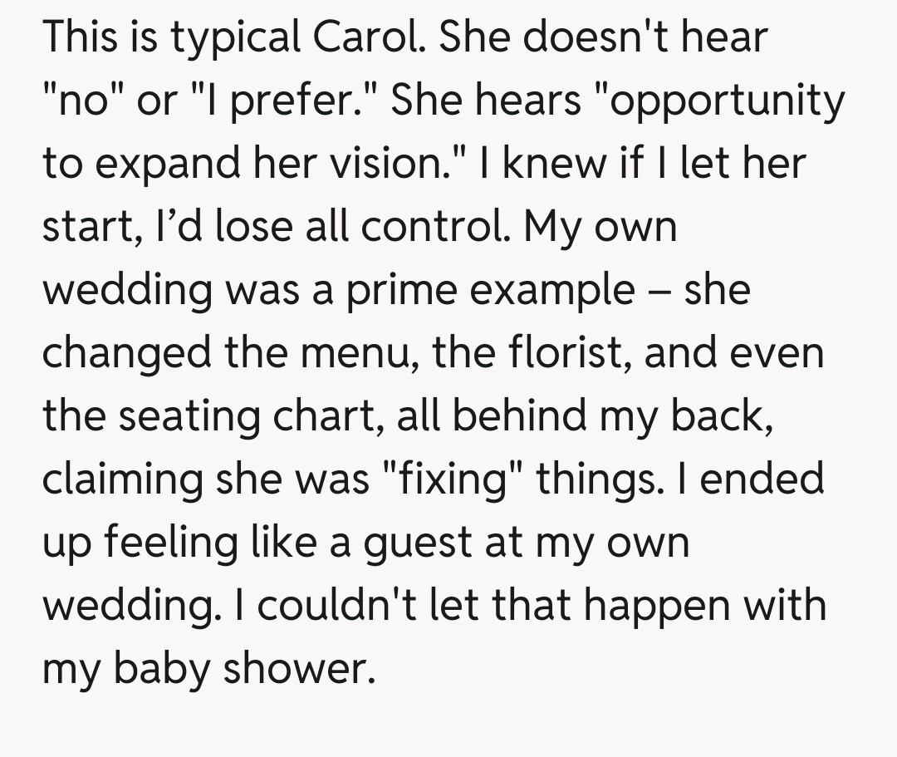Screen dimensions: 897x757
Task: Click the word "guest"
Action: click(x=426, y=542)
